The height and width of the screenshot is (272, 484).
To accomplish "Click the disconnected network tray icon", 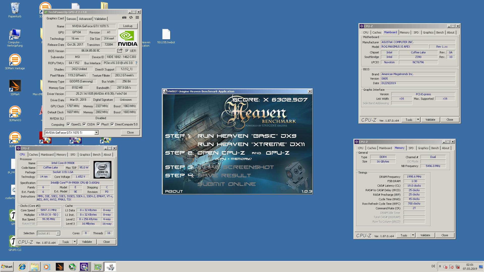I will point(458,267).
